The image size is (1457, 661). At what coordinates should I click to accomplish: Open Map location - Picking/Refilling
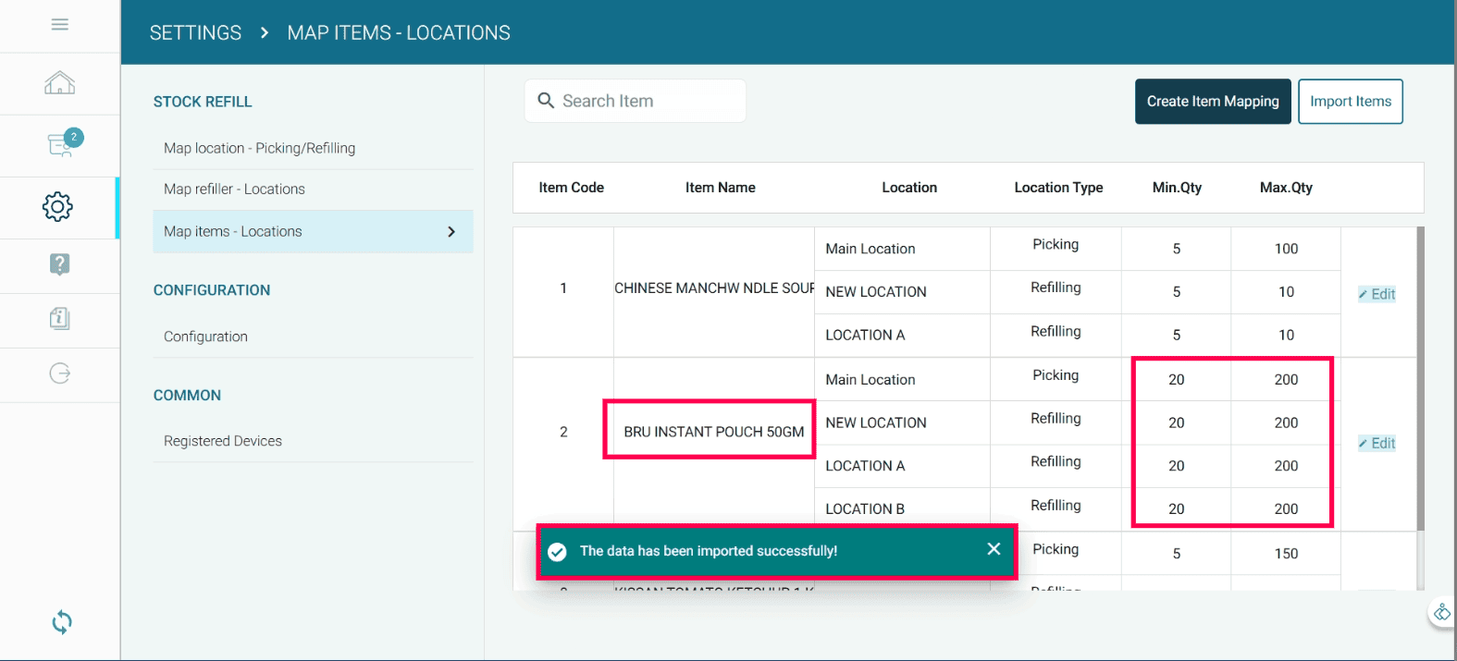tap(259, 148)
